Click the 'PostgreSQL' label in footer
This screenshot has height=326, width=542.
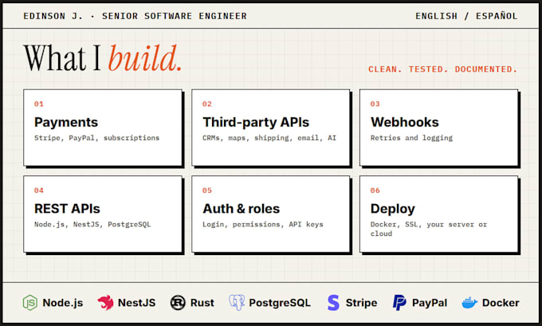(280, 303)
